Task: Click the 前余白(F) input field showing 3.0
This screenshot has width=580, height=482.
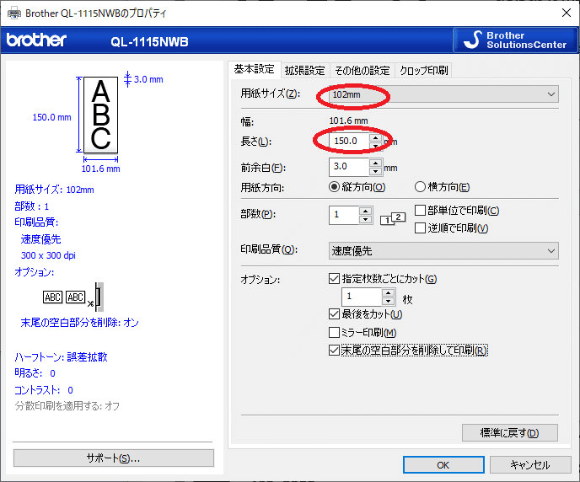Action: pyautogui.click(x=349, y=167)
